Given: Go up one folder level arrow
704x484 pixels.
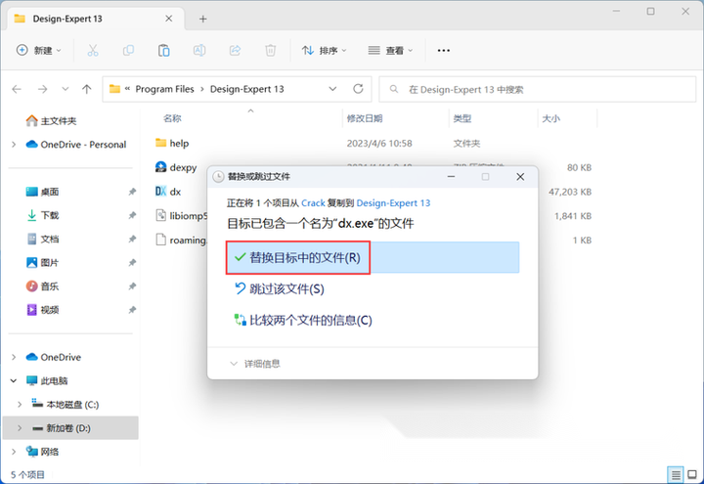Looking at the screenshot, I should pos(87,89).
